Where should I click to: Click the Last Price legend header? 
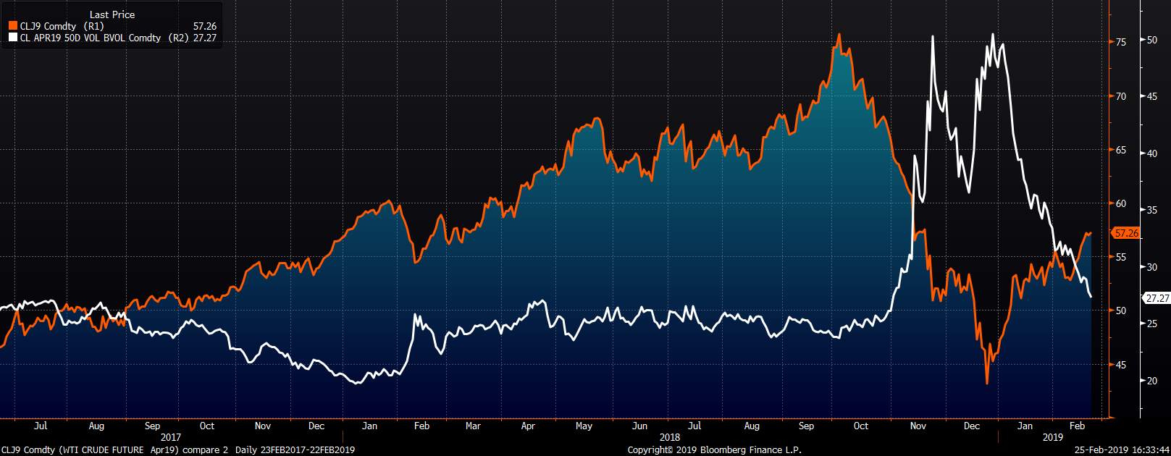tap(112, 14)
